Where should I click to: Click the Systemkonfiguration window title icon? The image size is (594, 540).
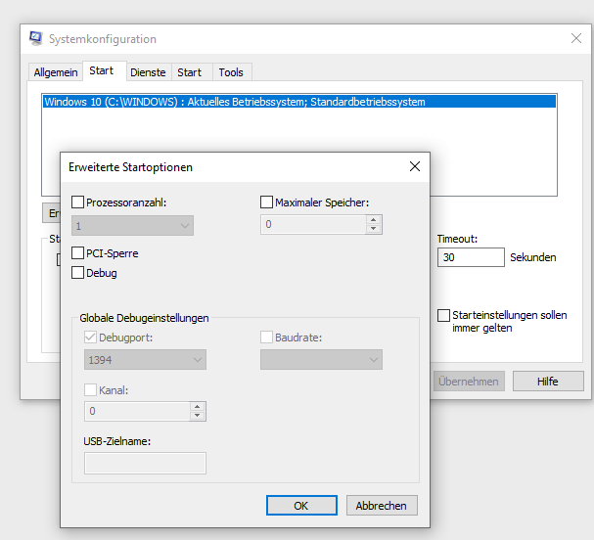click(36, 38)
